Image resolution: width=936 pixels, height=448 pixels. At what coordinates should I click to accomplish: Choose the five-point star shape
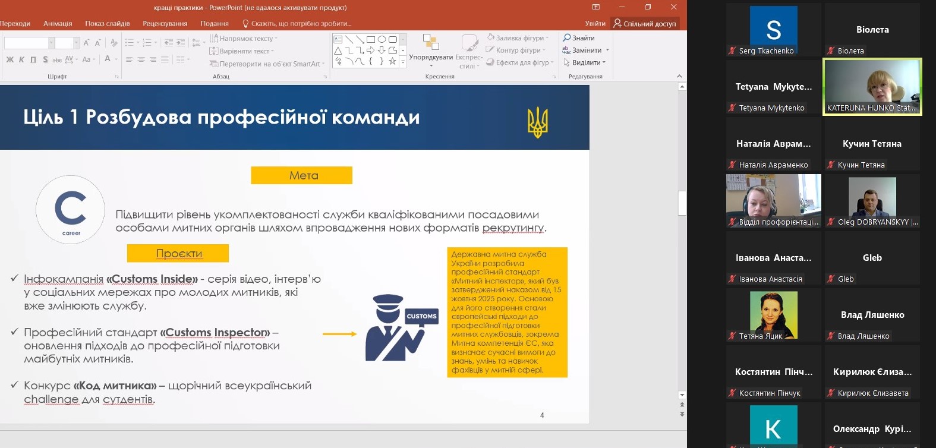point(392,61)
